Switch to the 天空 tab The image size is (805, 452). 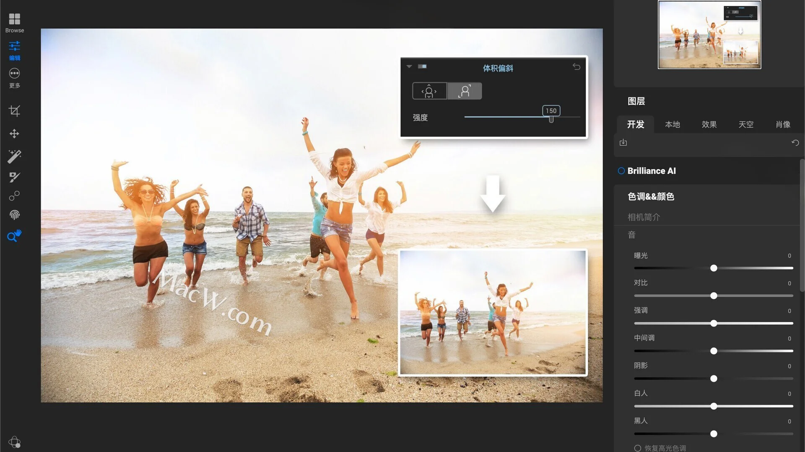746,124
